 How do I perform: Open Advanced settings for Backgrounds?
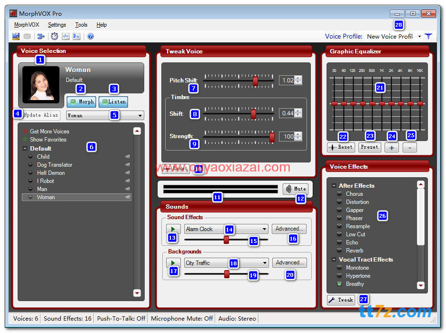click(289, 262)
